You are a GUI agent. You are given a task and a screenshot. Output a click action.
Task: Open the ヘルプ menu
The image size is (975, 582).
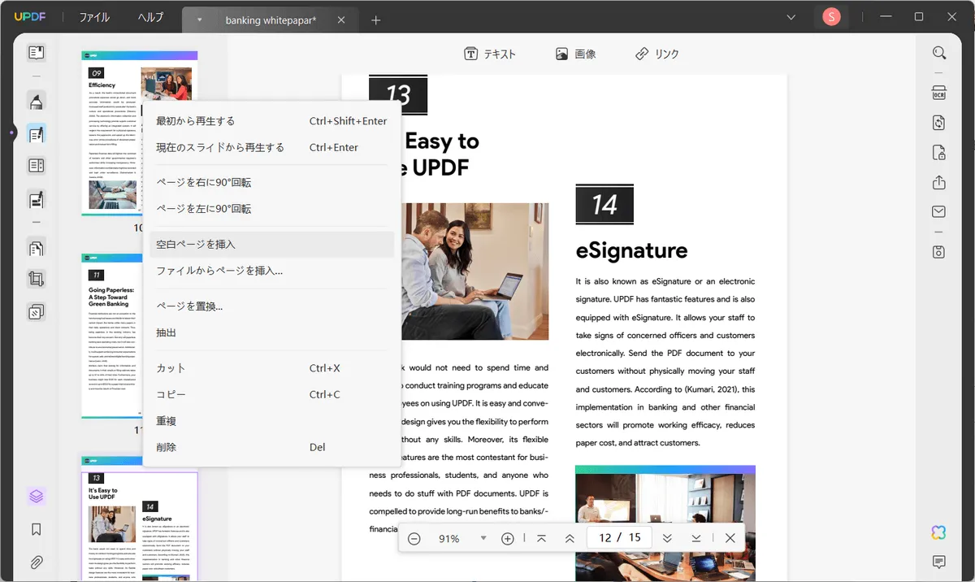150,18
